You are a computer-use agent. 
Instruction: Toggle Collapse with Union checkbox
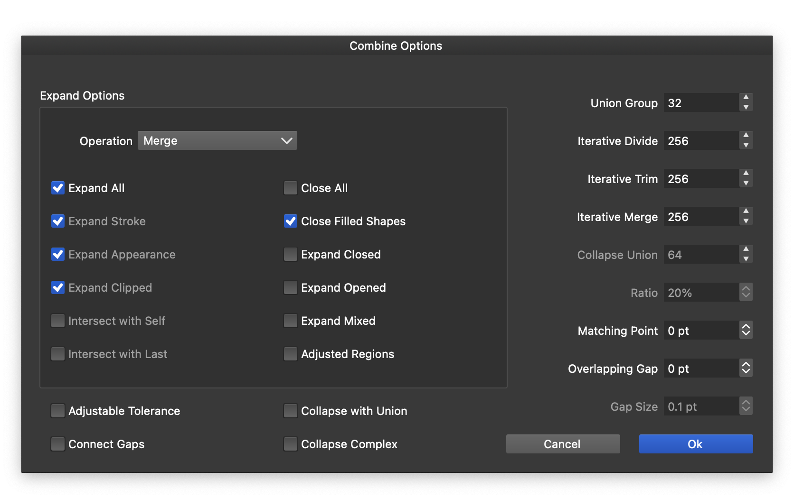tap(290, 411)
